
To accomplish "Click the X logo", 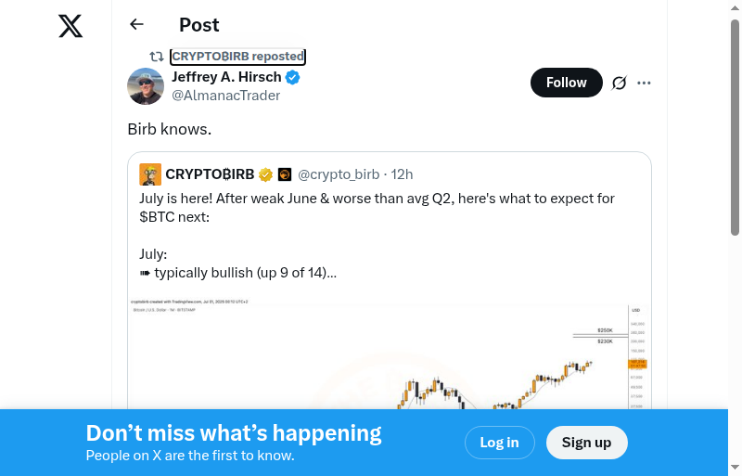I will pos(70,26).
